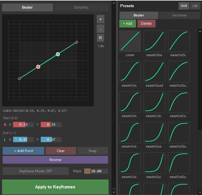Viewport: 202px width, 195px height.
Task: Select the easeInQui.. preset
Action: tap(154, 163)
